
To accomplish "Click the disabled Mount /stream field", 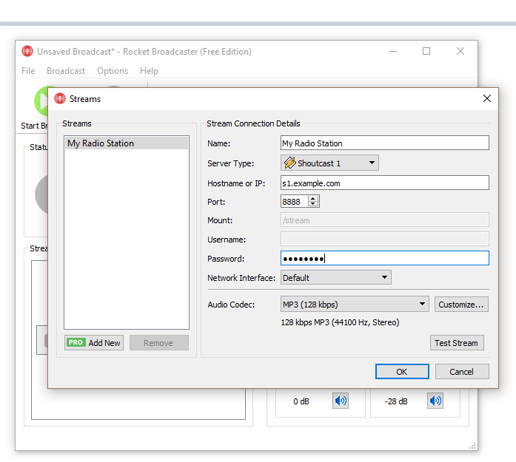I will pyautogui.click(x=385, y=220).
